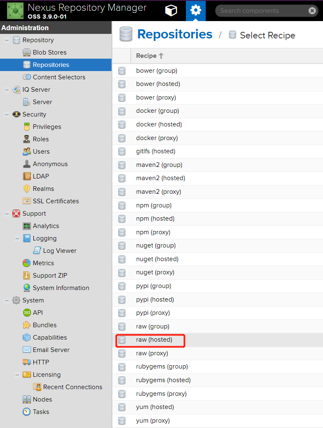
Task: Collapse the Logging tree node
Action: tap(17, 238)
